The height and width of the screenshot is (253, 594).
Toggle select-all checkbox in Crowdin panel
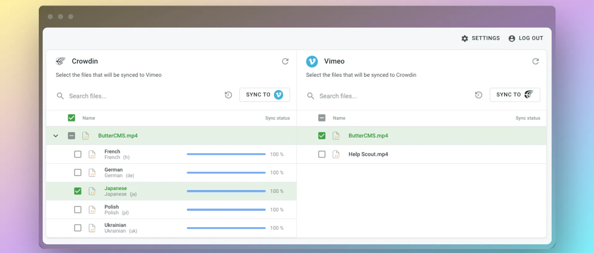(71, 118)
